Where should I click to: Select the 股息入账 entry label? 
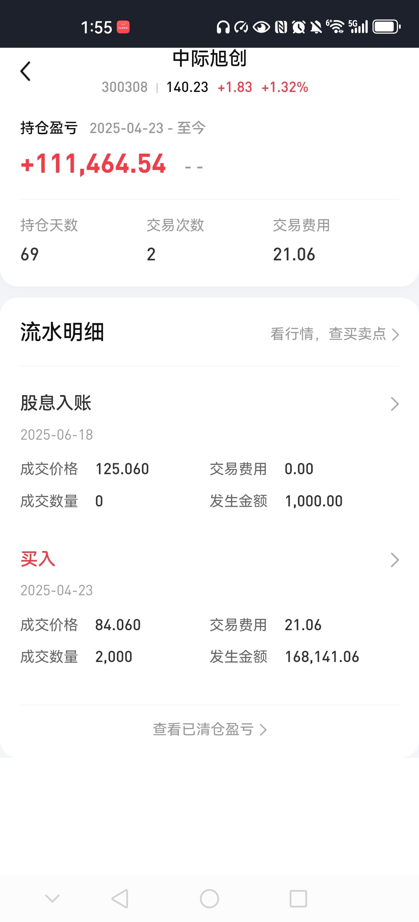click(56, 403)
